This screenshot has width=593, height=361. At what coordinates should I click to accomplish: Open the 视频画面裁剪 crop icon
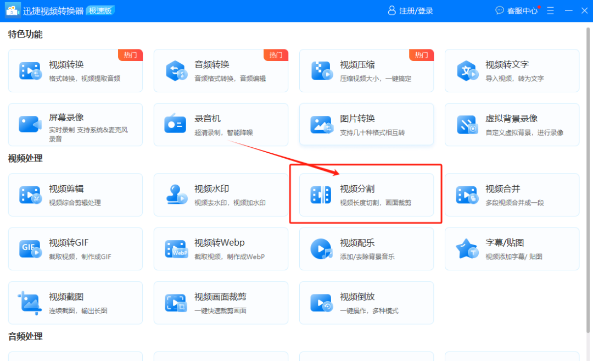(x=176, y=303)
